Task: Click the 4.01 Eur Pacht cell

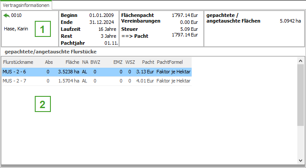Action: 145,81
